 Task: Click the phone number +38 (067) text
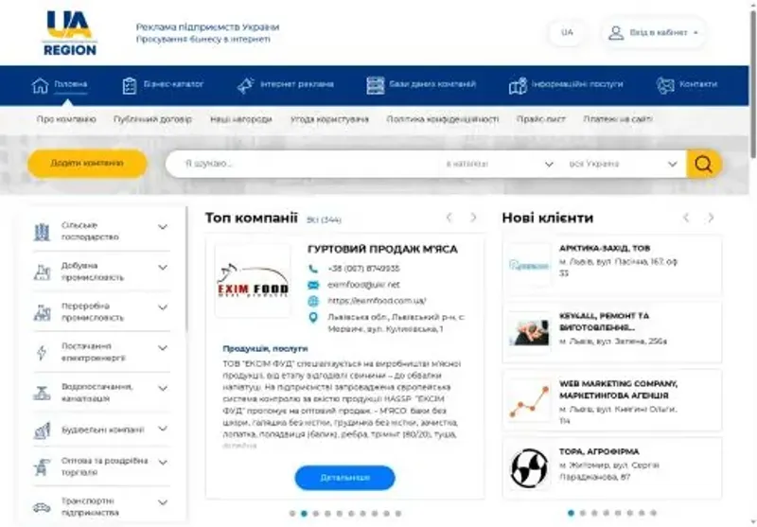[x=363, y=269]
